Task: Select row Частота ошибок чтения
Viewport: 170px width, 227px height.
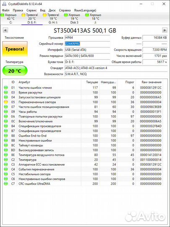Action: (83, 87)
